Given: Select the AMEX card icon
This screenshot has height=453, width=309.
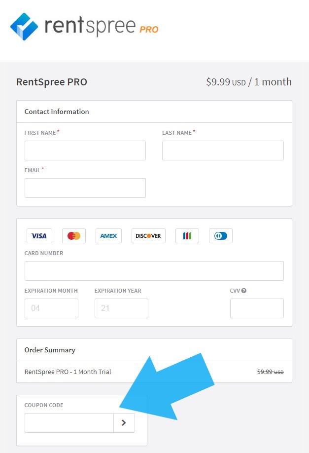Looking at the screenshot, I should point(108,236).
